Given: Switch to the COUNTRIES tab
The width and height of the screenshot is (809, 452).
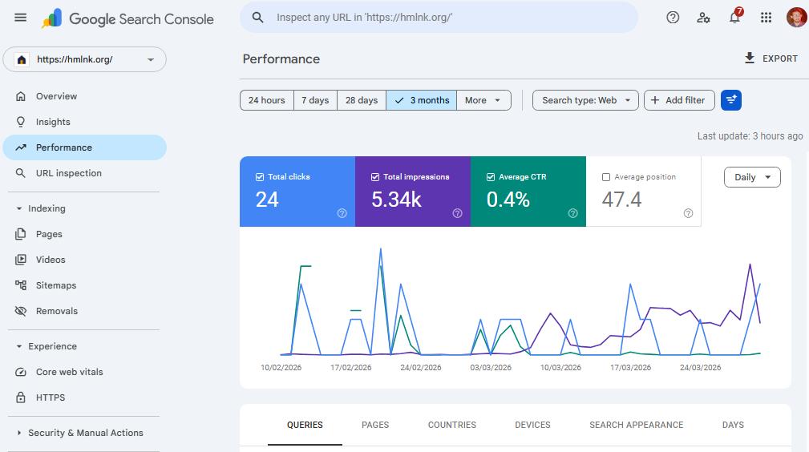Looking at the screenshot, I should (452, 425).
